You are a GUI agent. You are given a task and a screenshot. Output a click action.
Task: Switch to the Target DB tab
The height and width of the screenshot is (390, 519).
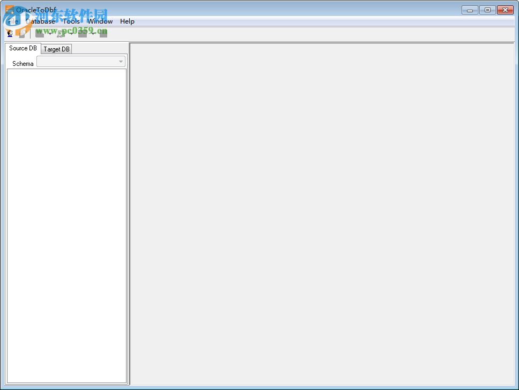coord(56,49)
